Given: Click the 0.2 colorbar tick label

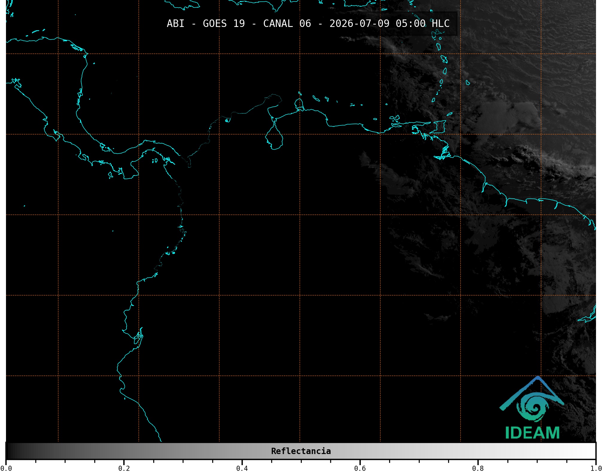Looking at the screenshot, I should pyautogui.click(x=124, y=468).
